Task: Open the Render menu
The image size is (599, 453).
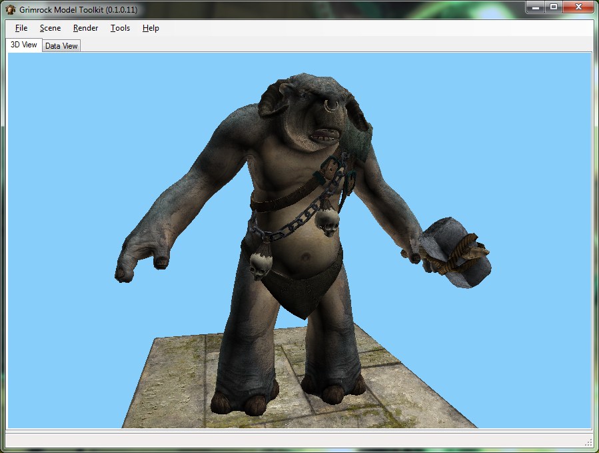Action: 85,28
